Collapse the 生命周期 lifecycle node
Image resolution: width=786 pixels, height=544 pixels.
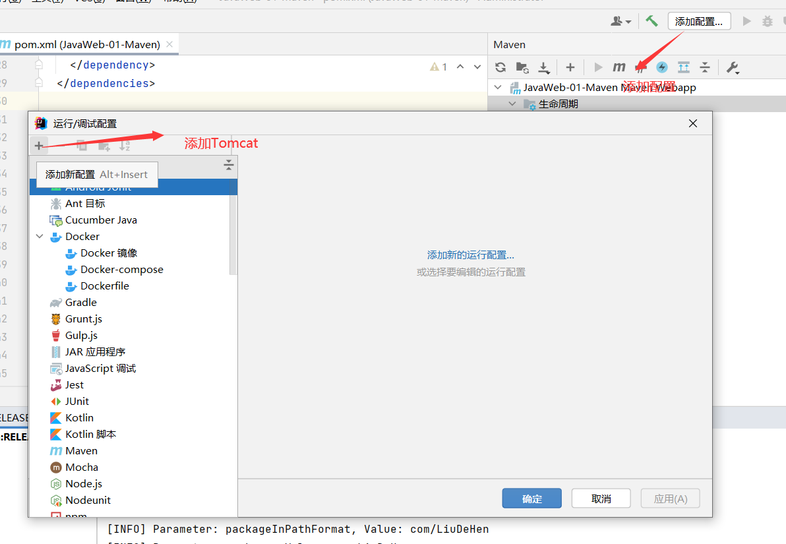click(512, 104)
